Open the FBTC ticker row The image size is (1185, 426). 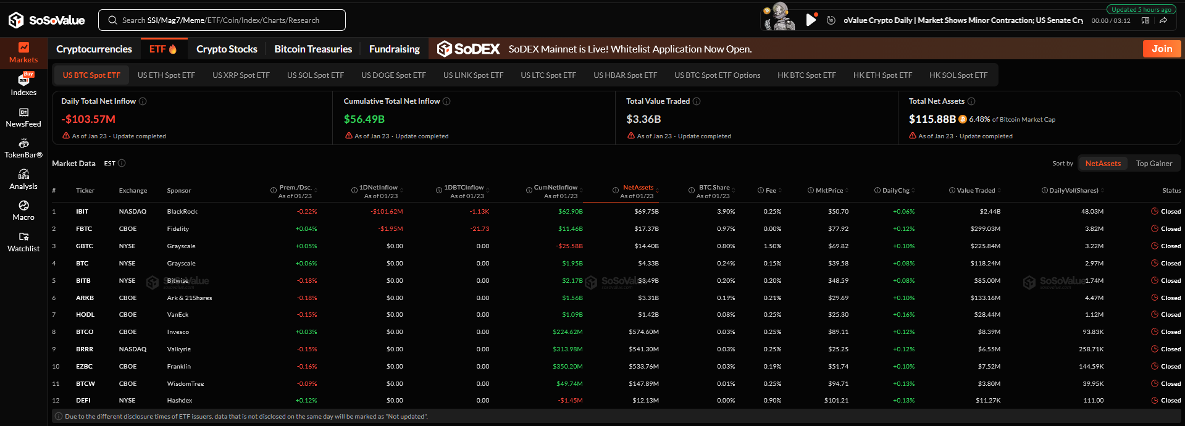click(616, 228)
